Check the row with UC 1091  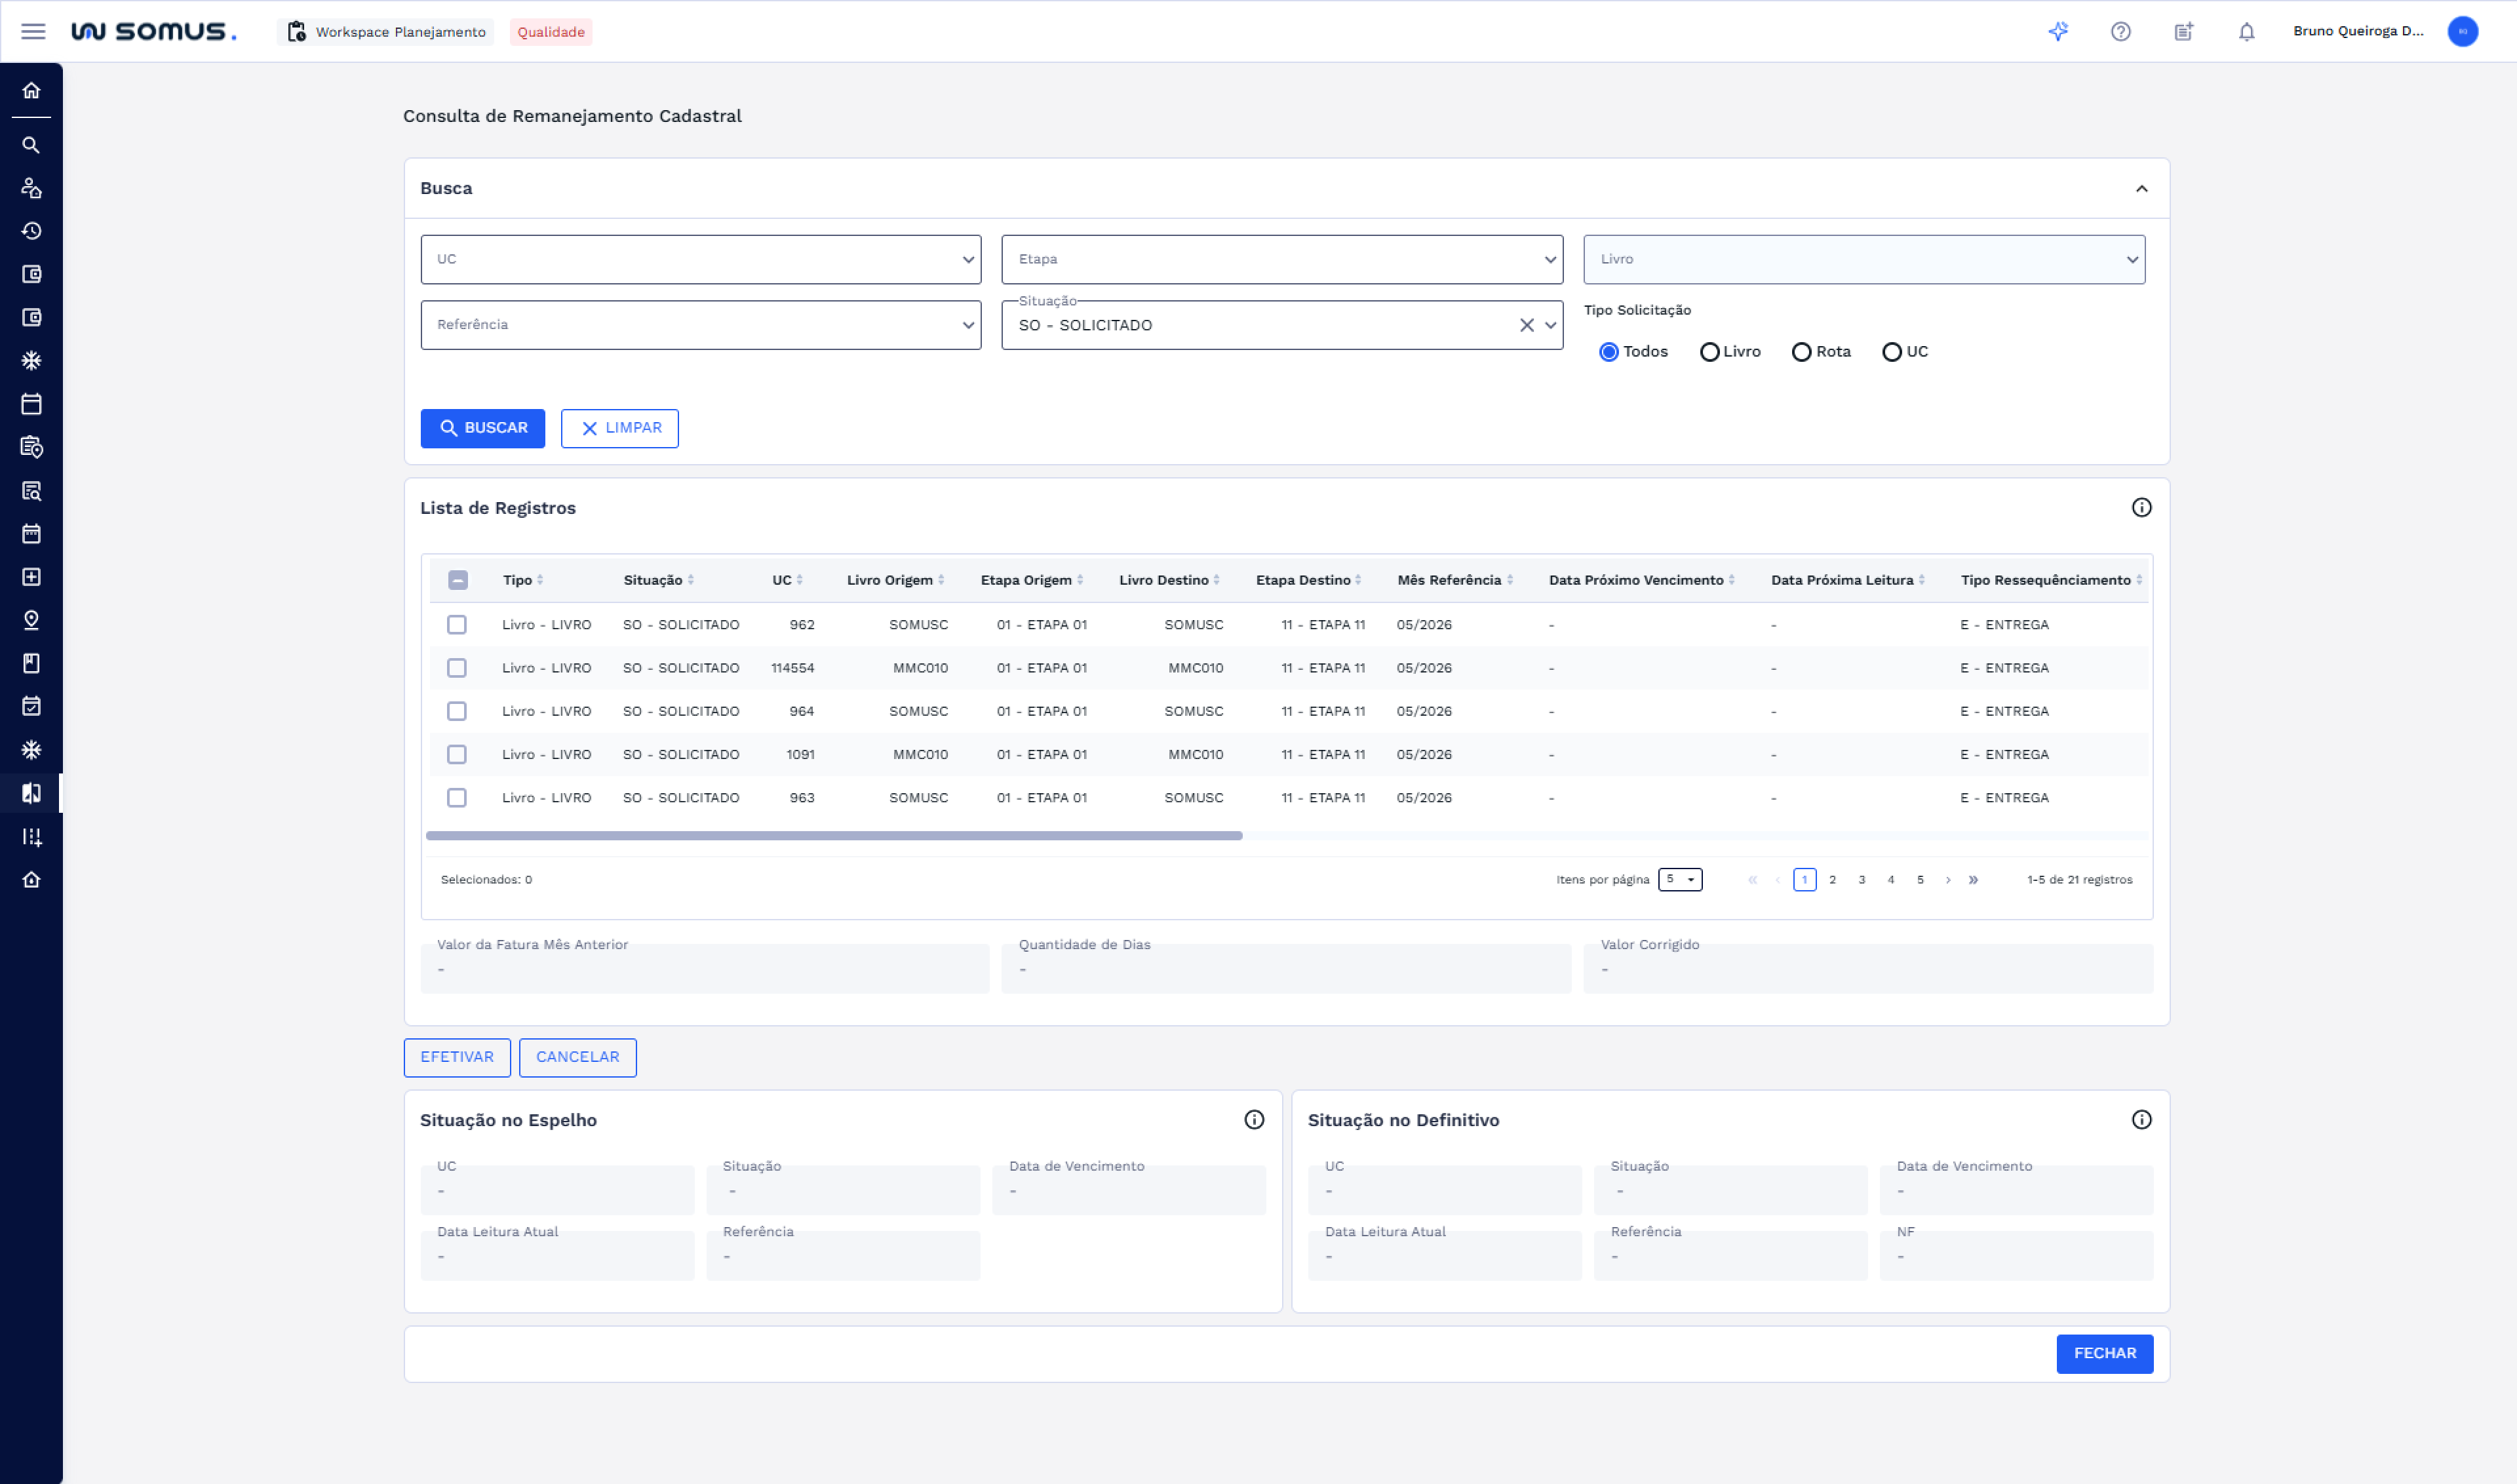click(x=457, y=755)
